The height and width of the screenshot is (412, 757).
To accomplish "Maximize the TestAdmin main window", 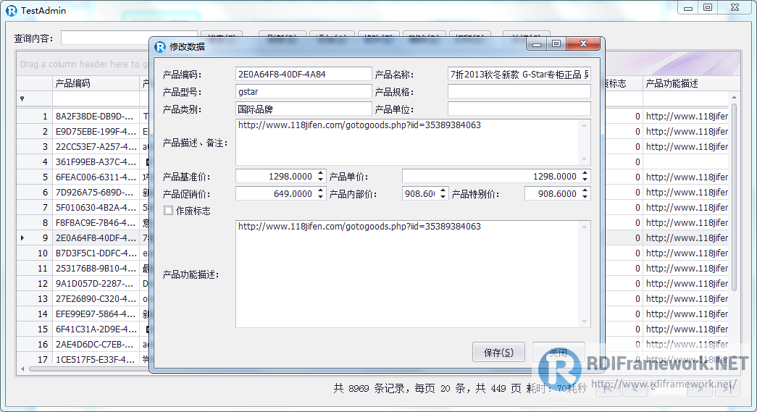I will (708, 8).
